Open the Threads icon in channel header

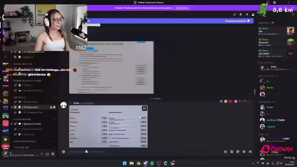pyautogui.click(x=234, y=14)
